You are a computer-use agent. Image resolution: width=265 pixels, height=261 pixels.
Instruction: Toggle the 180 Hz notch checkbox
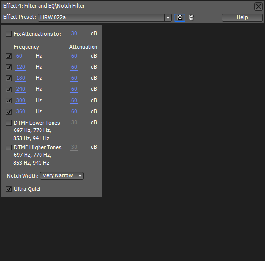pyautogui.click(x=9, y=78)
